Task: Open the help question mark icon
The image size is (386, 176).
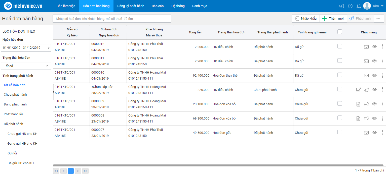Action: (x=350, y=6)
